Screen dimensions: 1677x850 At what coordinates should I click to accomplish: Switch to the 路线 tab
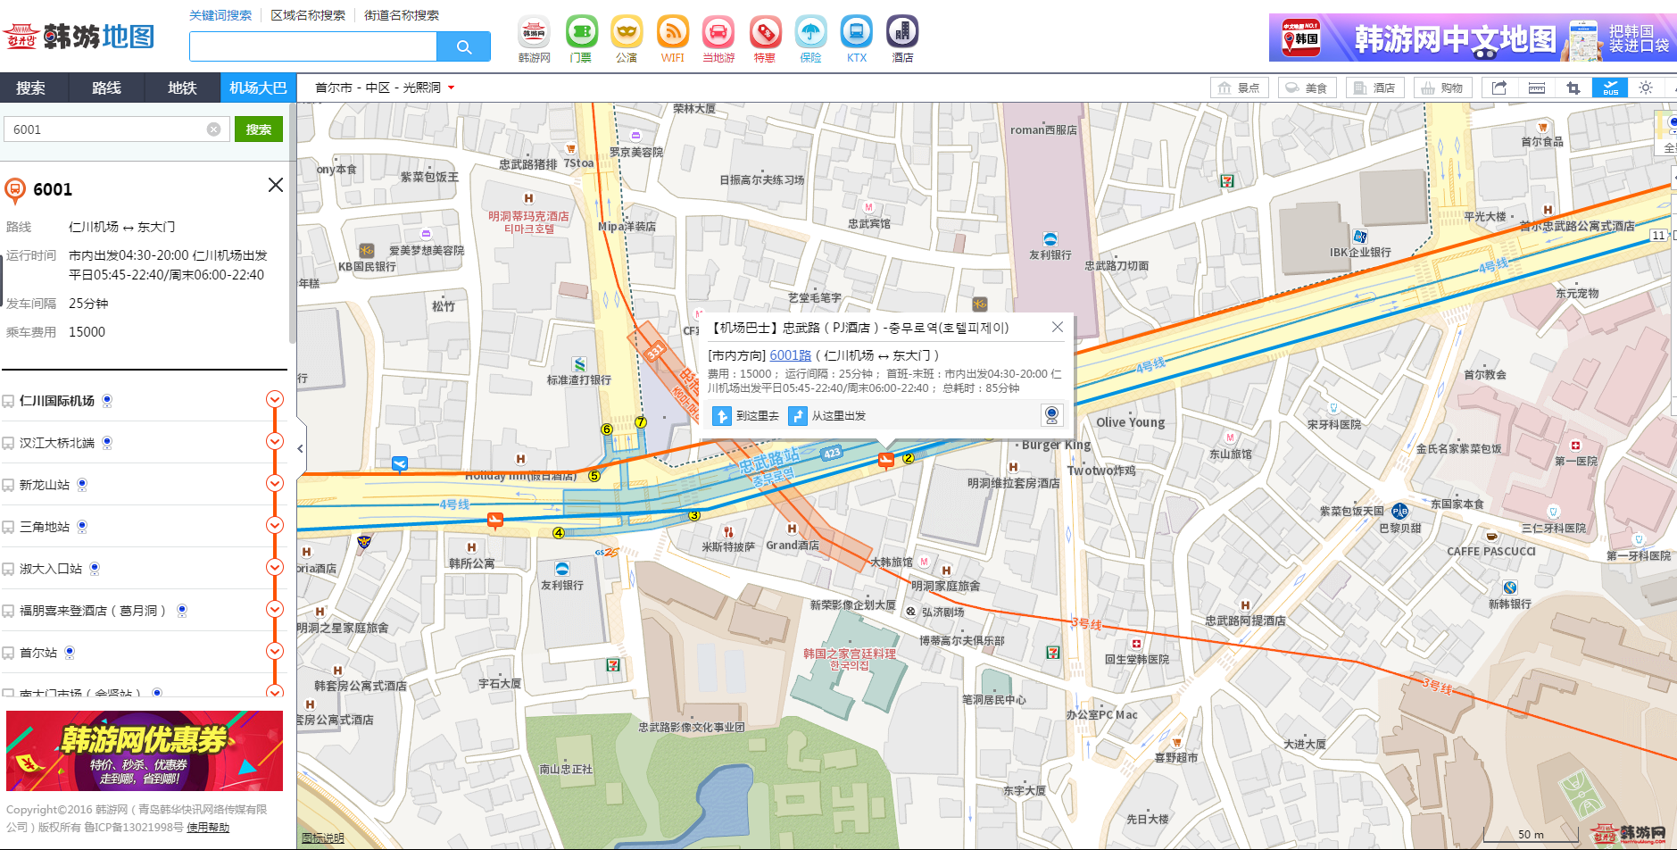point(106,87)
